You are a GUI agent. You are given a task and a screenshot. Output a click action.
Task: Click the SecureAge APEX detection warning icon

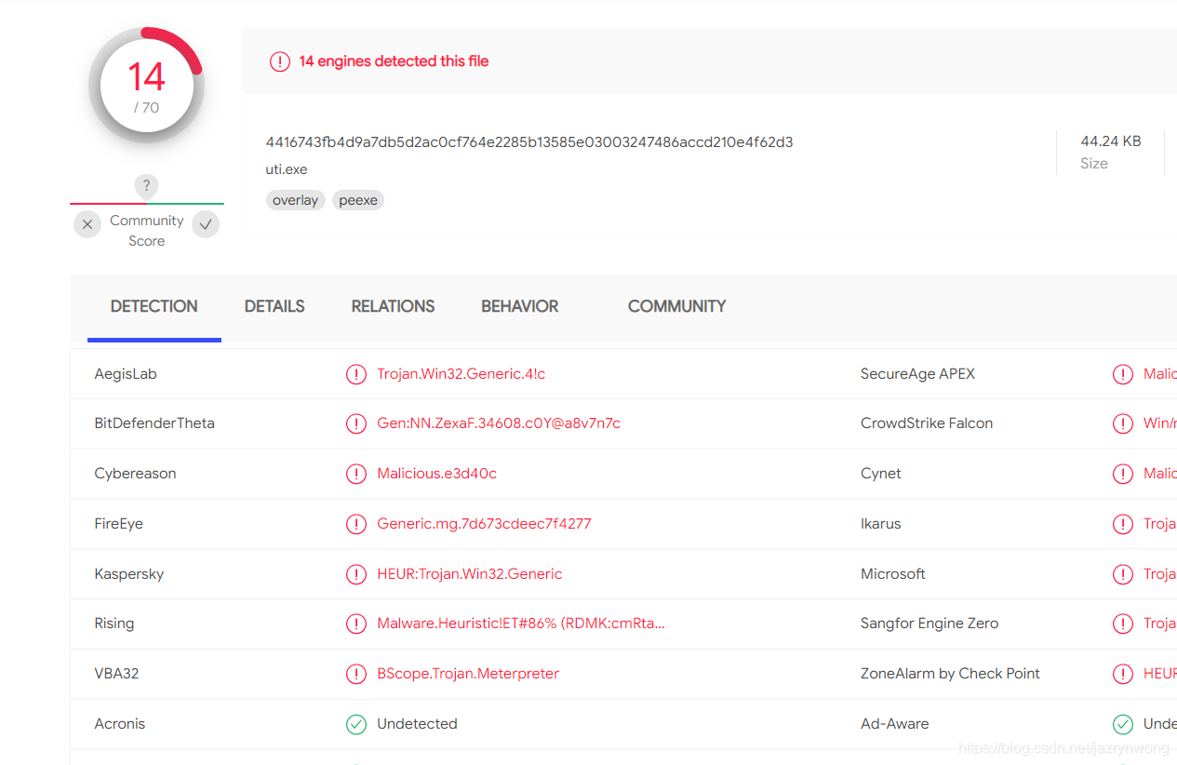click(1123, 374)
